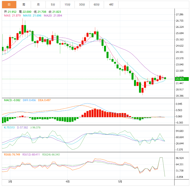Open the 15分 timeframe tab

[x=67, y=5]
